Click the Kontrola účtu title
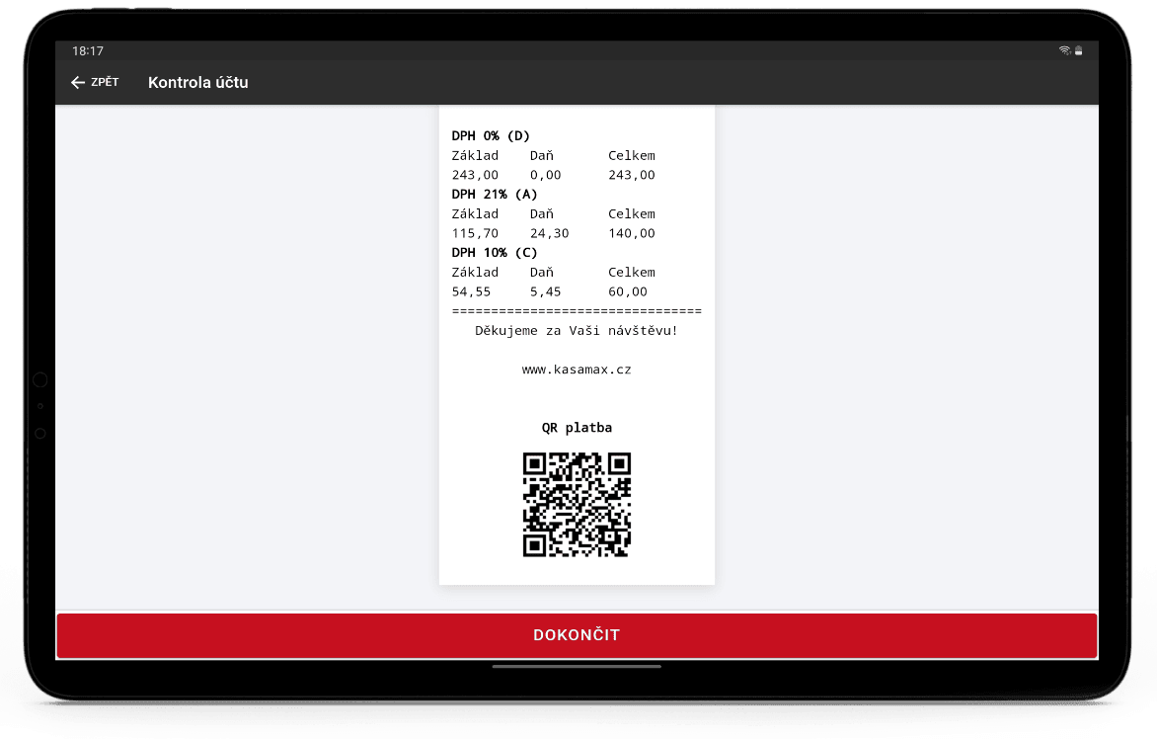1157x739 pixels. pyautogui.click(x=197, y=82)
